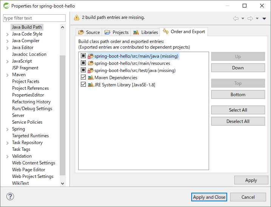The height and width of the screenshot is (207, 271).
Task: Open Targeted Runtimes page
Action: point(30,136)
